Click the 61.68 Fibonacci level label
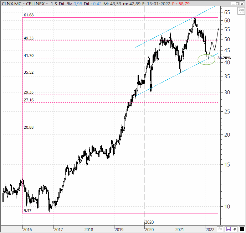Image resolution: width=246 pixels, height=233 pixels. tap(29, 15)
